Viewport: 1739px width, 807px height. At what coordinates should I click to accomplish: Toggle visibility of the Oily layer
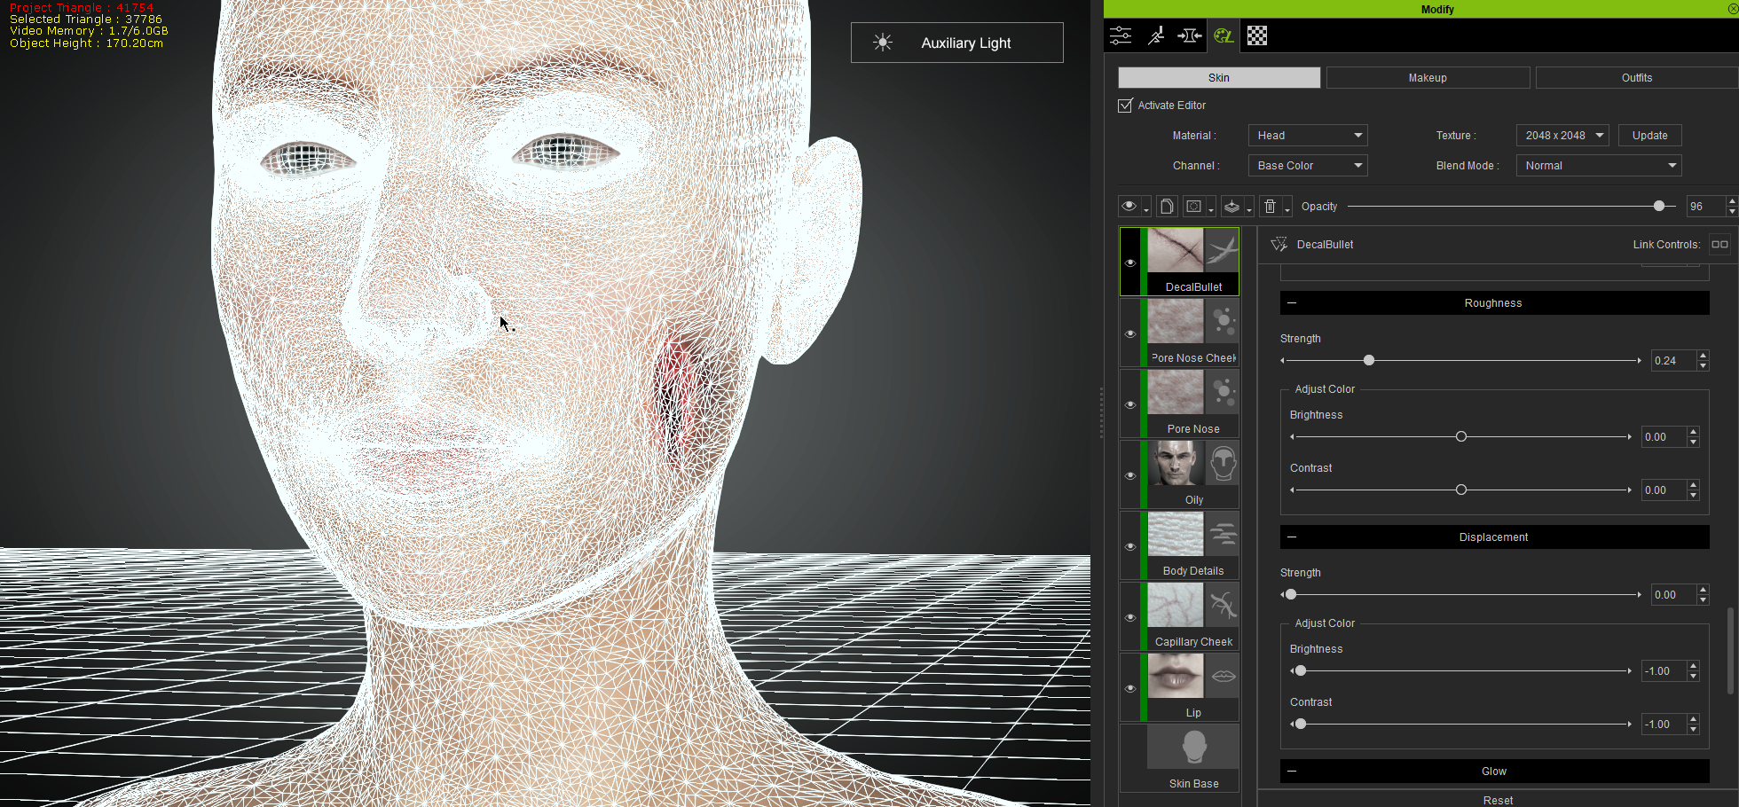1129,476
